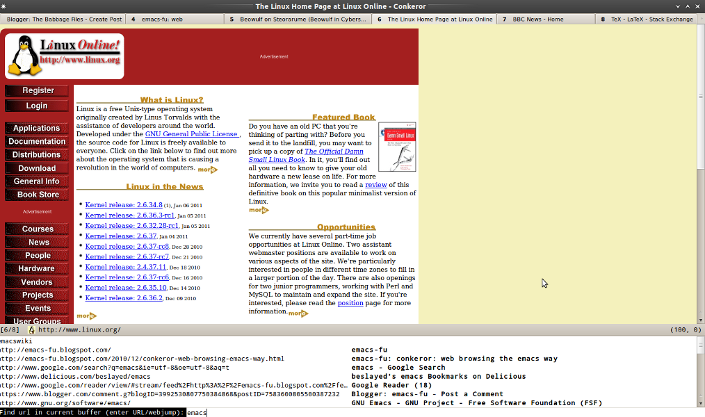Open the position page link under Opportunities
Viewport: 705px width, 417px height.
click(350, 302)
